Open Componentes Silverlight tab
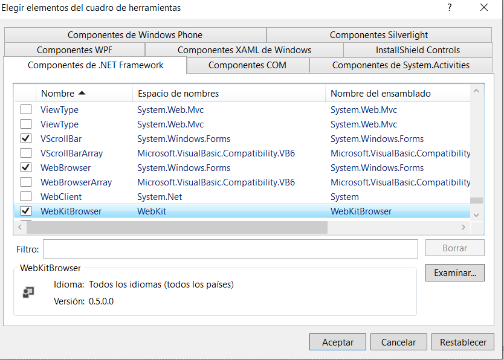This screenshot has width=504, height=360. (379, 34)
